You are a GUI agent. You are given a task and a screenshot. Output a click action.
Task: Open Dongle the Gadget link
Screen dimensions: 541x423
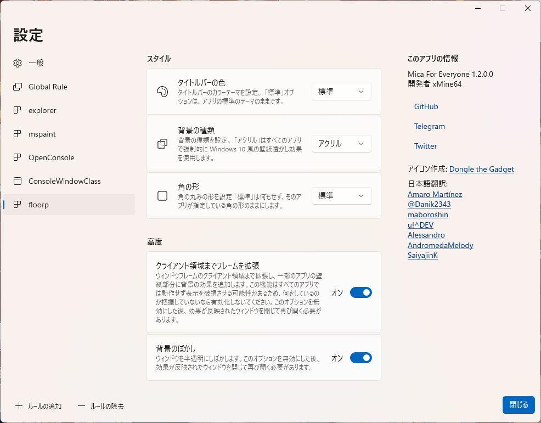[482, 169]
